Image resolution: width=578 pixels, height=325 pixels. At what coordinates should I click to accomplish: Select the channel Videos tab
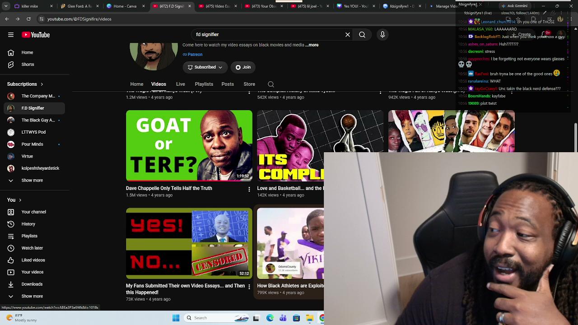coord(158,84)
